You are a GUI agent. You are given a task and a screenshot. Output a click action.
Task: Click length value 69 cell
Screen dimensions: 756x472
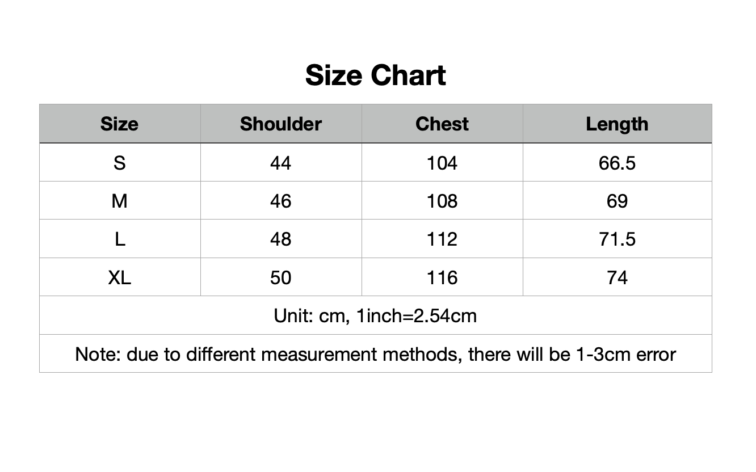pyautogui.click(x=617, y=201)
